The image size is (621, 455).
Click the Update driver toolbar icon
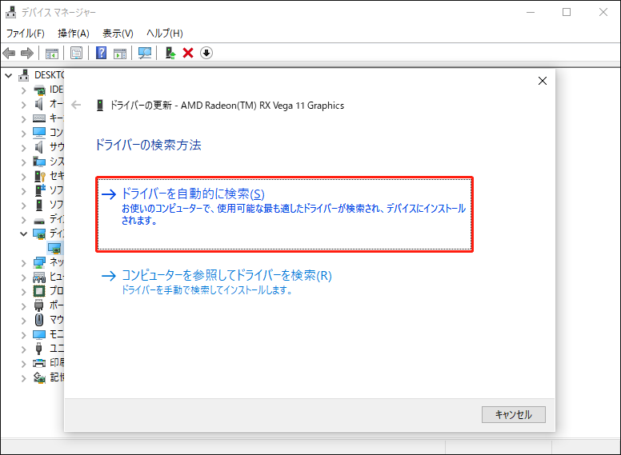click(x=170, y=53)
